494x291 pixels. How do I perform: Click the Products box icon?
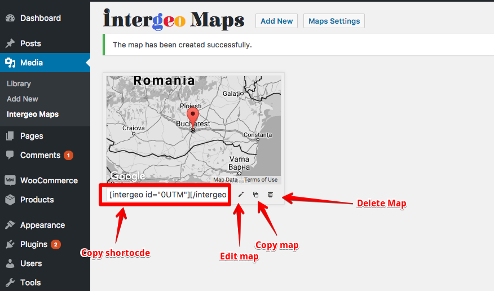10,200
